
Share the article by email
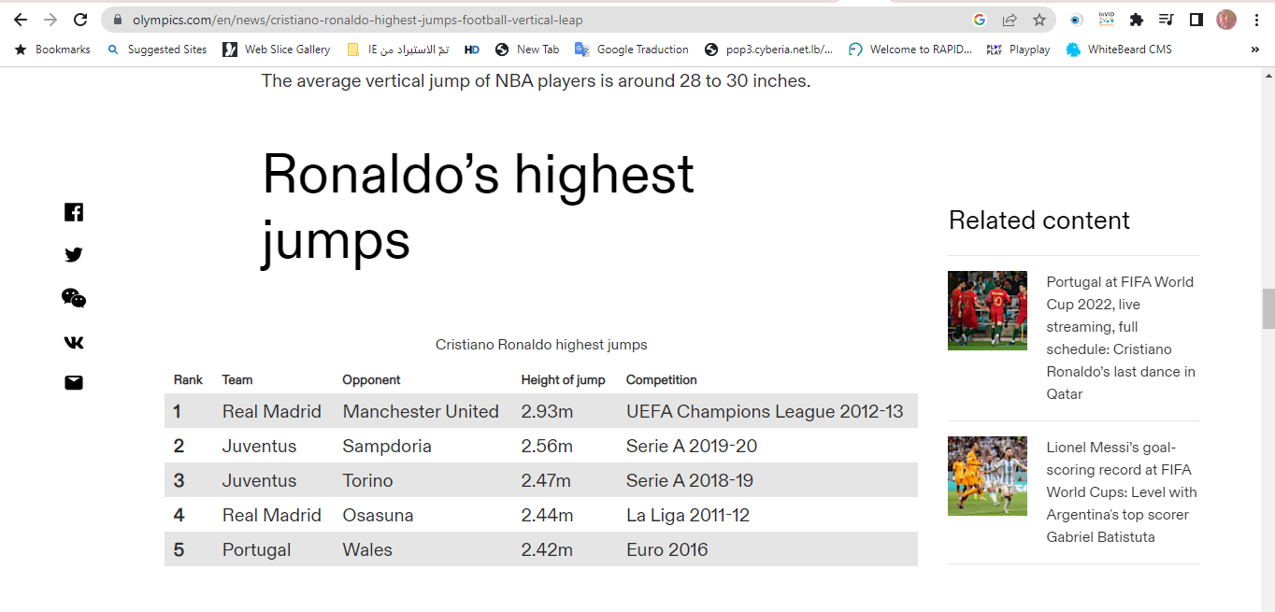coord(74,382)
